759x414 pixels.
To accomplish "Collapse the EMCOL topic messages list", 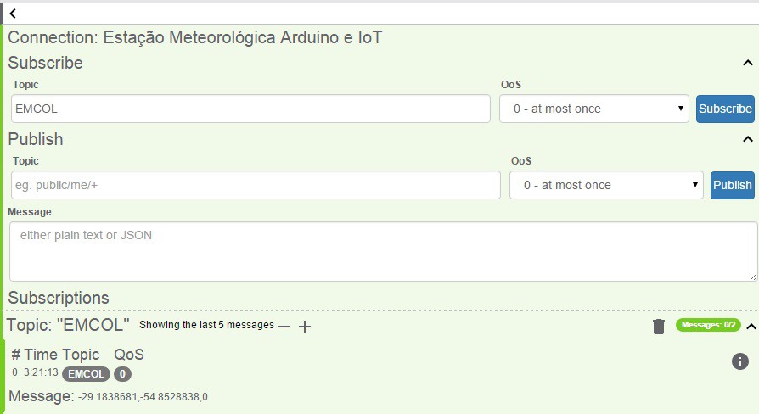I will click(750, 326).
